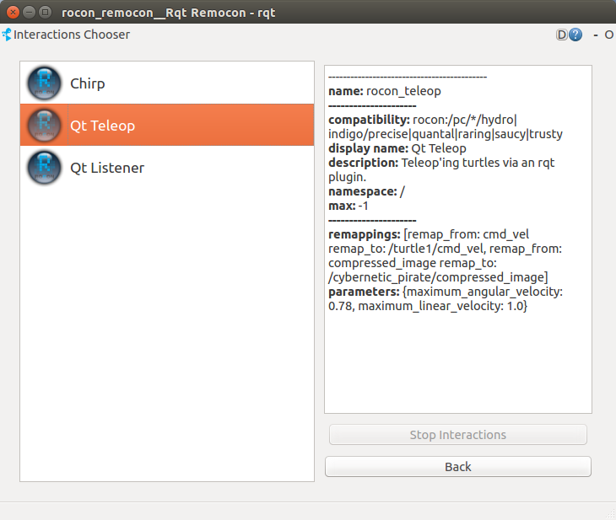
Task: Select the Chirp list entry text
Action: pyautogui.click(x=88, y=83)
